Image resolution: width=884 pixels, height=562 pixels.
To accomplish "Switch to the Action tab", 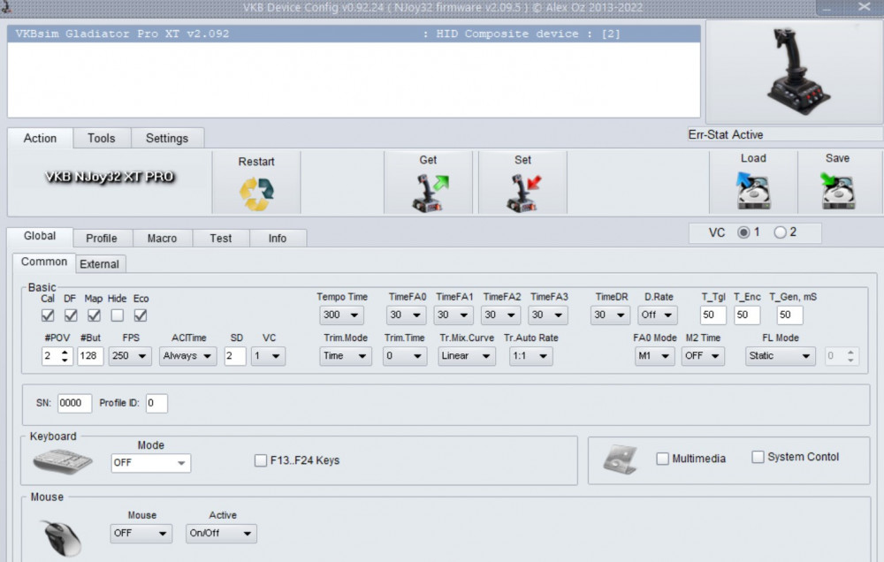I will click(x=40, y=138).
